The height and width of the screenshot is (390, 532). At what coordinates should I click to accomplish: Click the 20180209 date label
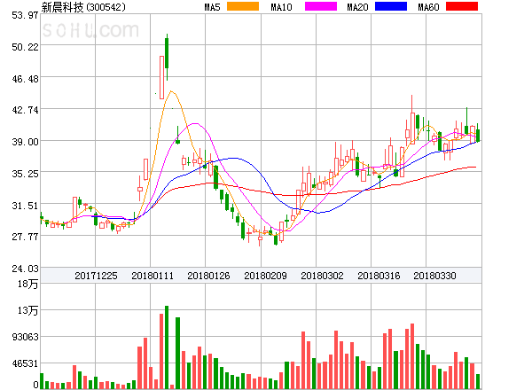tap(265, 276)
